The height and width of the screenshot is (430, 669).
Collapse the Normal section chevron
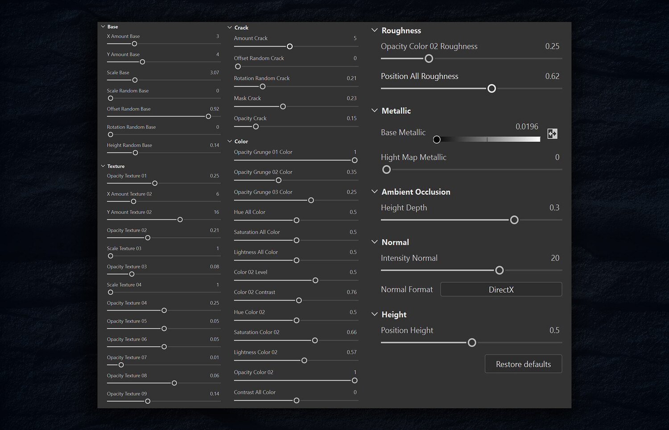[x=375, y=242]
